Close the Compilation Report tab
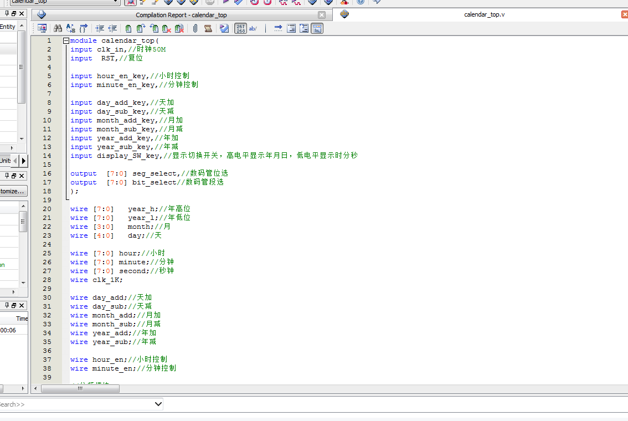This screenshot has height=421, width=628. coord(322,15)
